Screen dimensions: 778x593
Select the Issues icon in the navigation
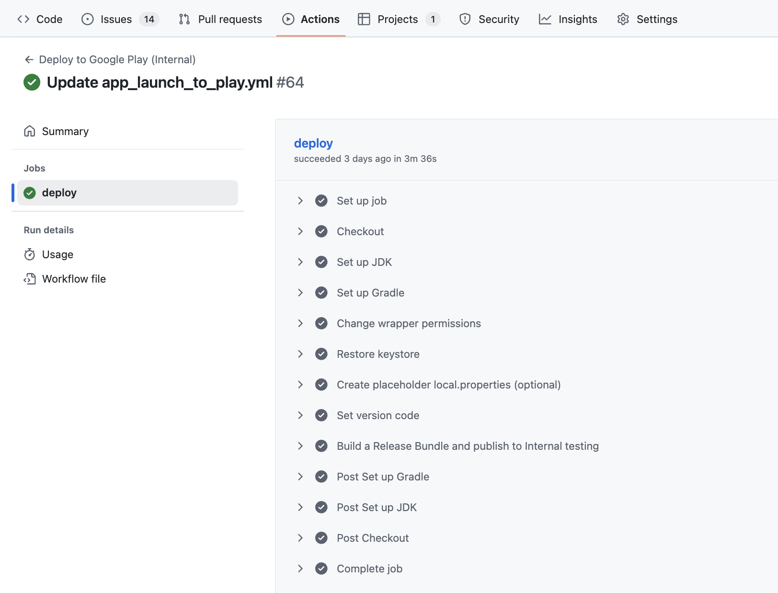click(87, 19)
